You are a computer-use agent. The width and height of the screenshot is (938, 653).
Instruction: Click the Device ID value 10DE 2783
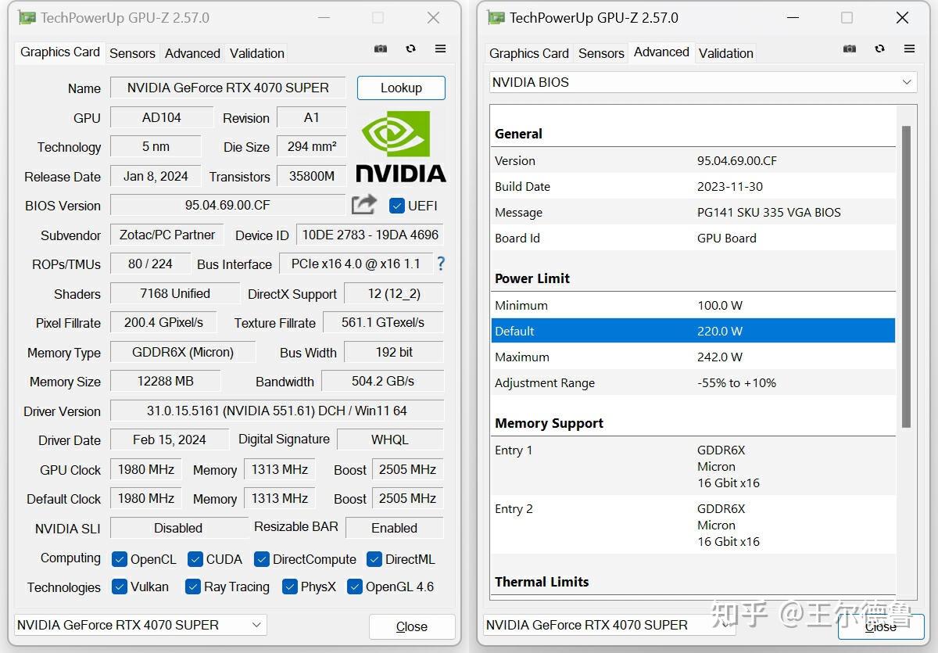coord(371,235)
